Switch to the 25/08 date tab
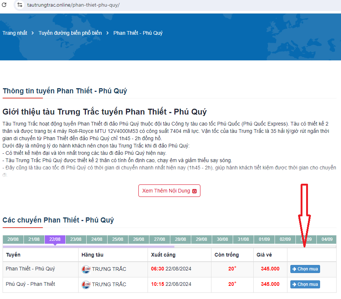The image size is (341, 299). [118, 239]
